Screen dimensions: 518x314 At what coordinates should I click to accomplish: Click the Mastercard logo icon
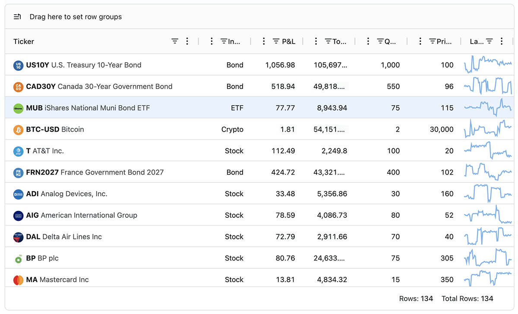pos(18,280)
